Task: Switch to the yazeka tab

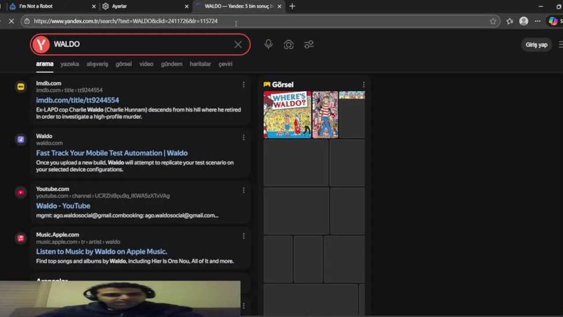Action: (x=70, y=64)
